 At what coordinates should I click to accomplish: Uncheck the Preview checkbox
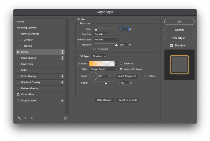tap(171, 46)
